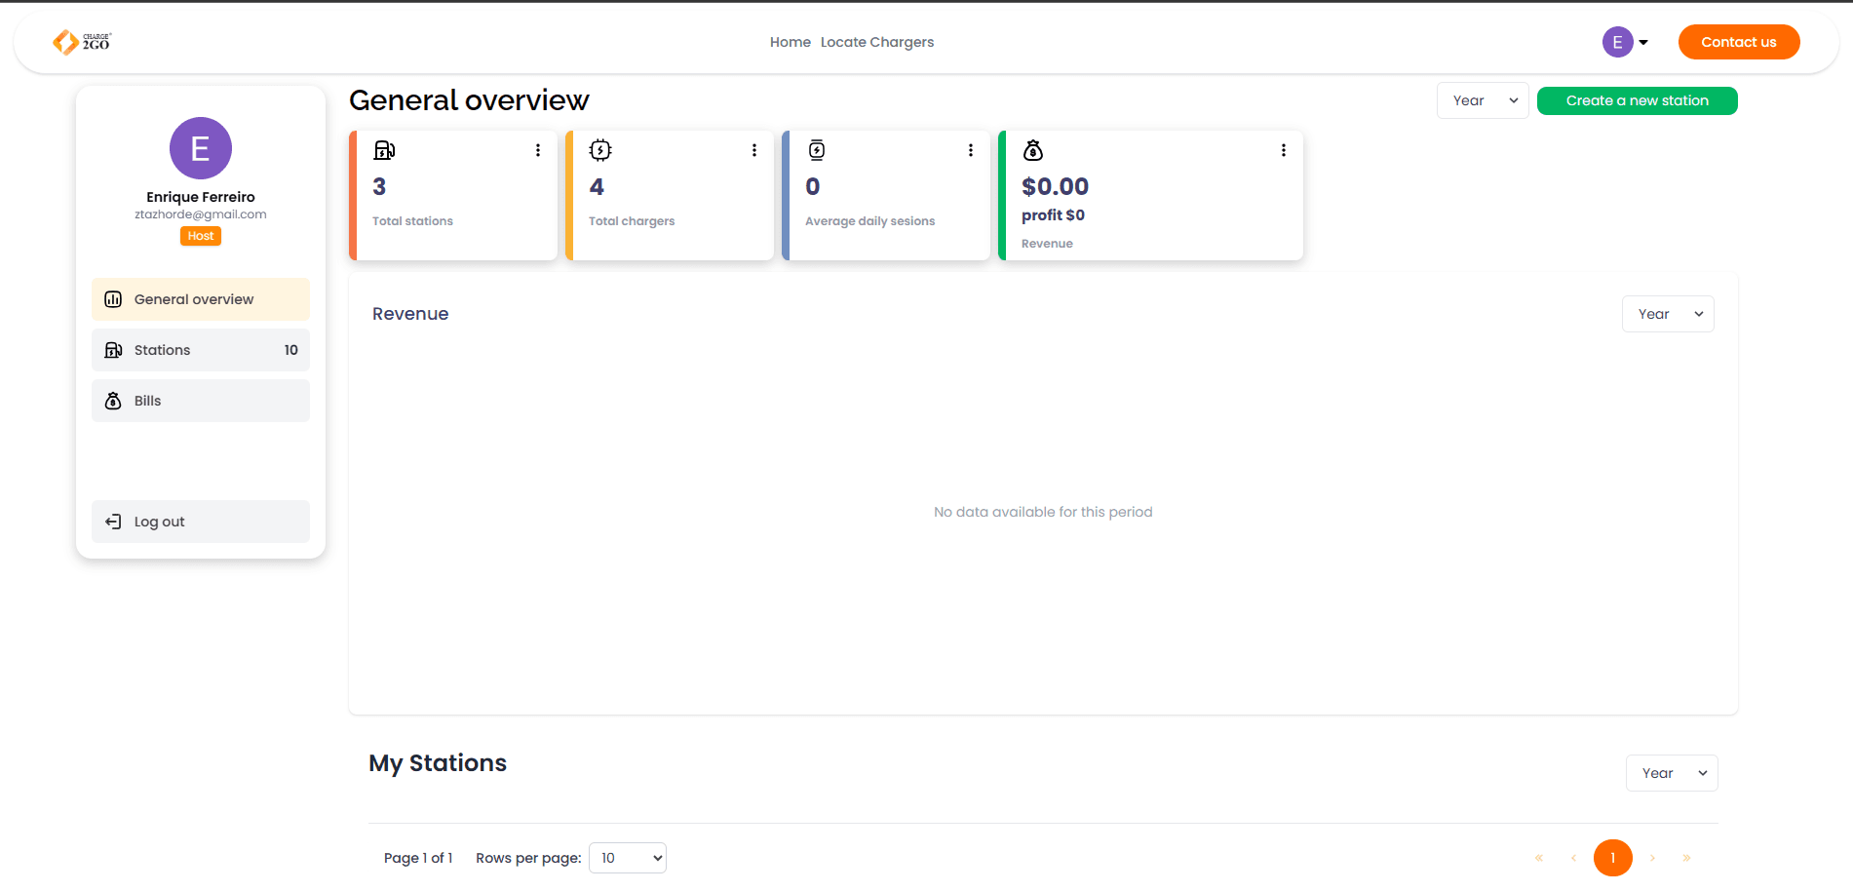The image size is (1853, 891).
Task: Open the Year dropdown beside Create a new station
Action: (1483, 100)
